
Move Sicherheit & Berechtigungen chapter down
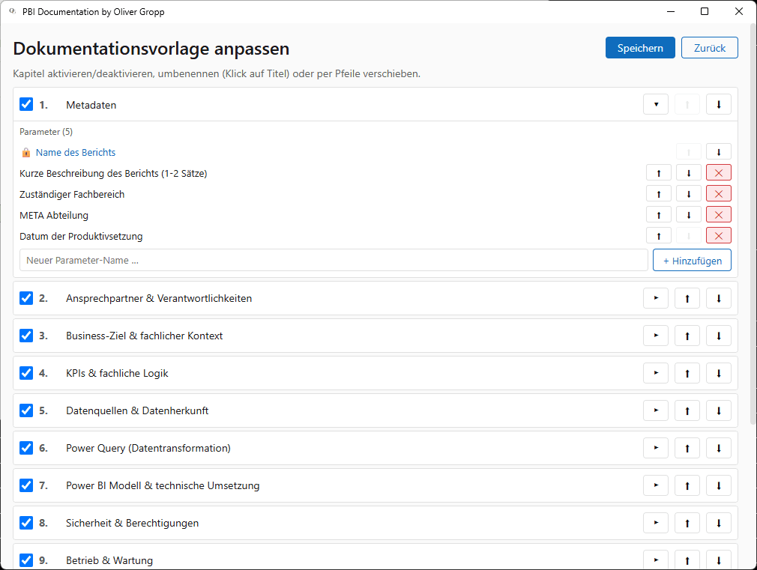pos(718,523)
